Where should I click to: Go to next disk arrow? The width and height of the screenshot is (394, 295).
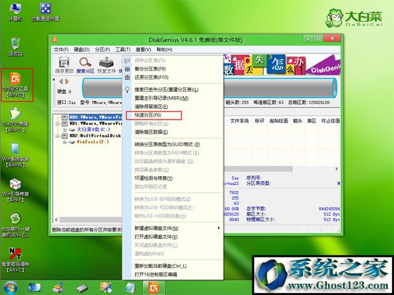pos(67,81)
